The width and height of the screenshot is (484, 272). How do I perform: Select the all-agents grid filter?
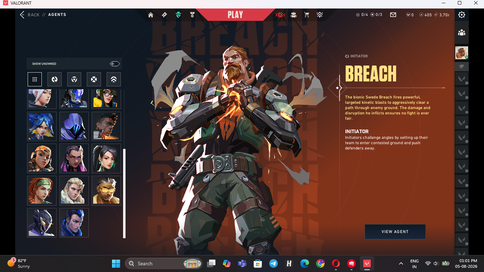[35, 79]
